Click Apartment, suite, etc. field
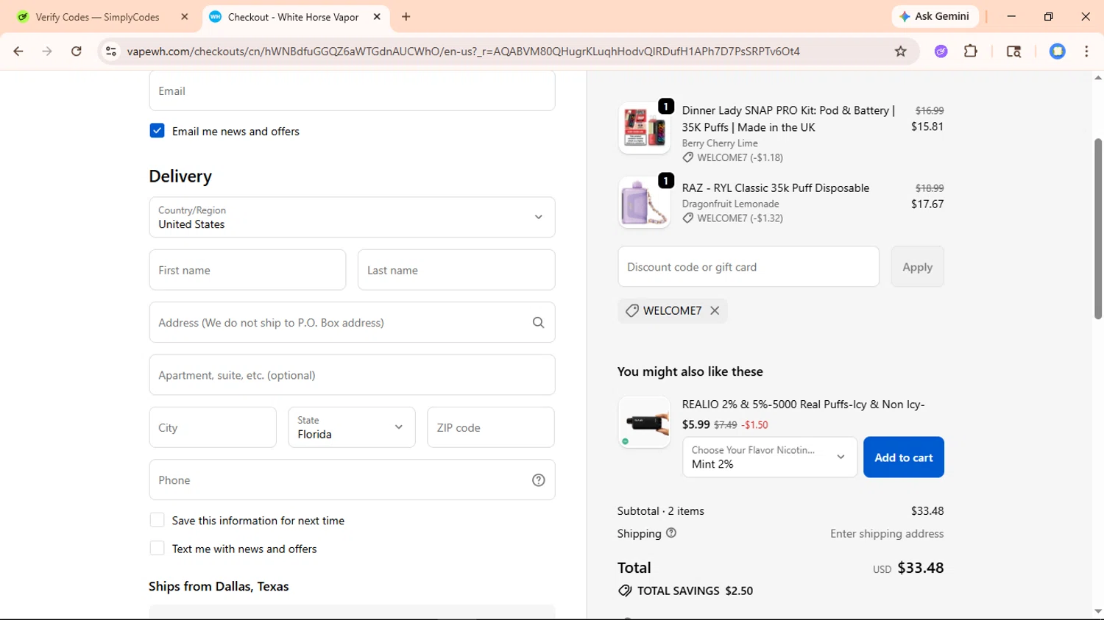 [x=352, y=375]
